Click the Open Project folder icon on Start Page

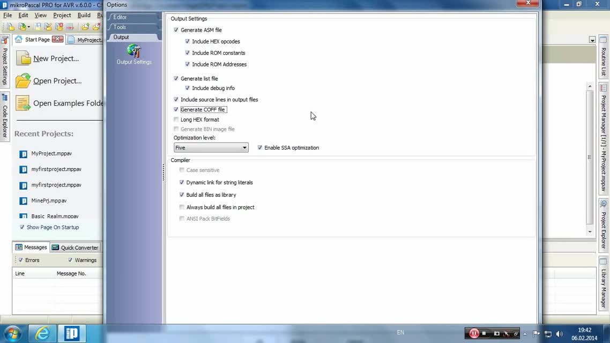[23, 80]
